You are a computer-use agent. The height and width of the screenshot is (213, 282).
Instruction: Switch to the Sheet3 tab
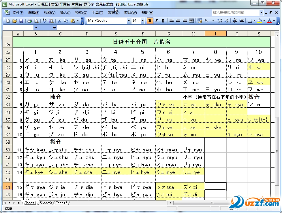(x=61, y=203)
